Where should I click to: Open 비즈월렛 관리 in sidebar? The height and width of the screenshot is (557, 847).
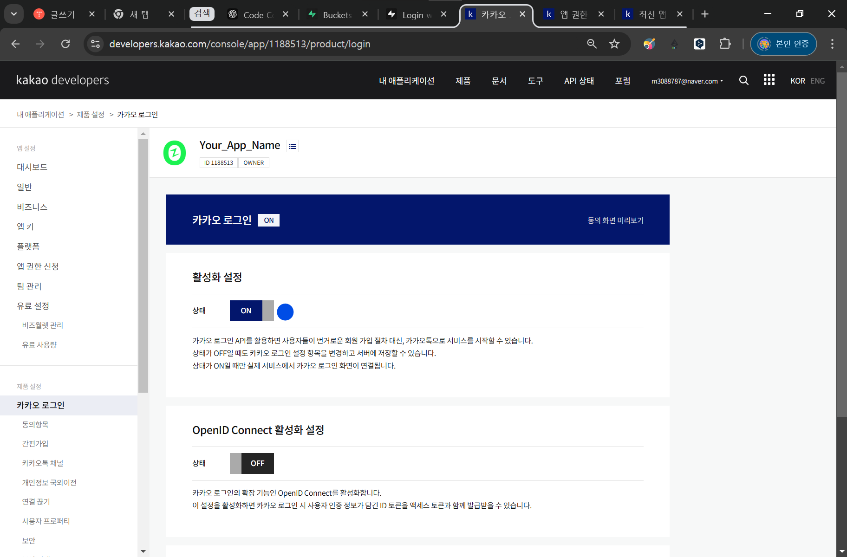[x=42, y=325]
